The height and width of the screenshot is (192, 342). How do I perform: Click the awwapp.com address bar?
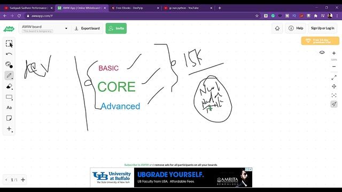coord(139,15)
